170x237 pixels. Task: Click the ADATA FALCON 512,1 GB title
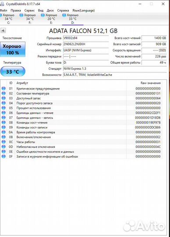pyautogui.click(x=83, y=31)
